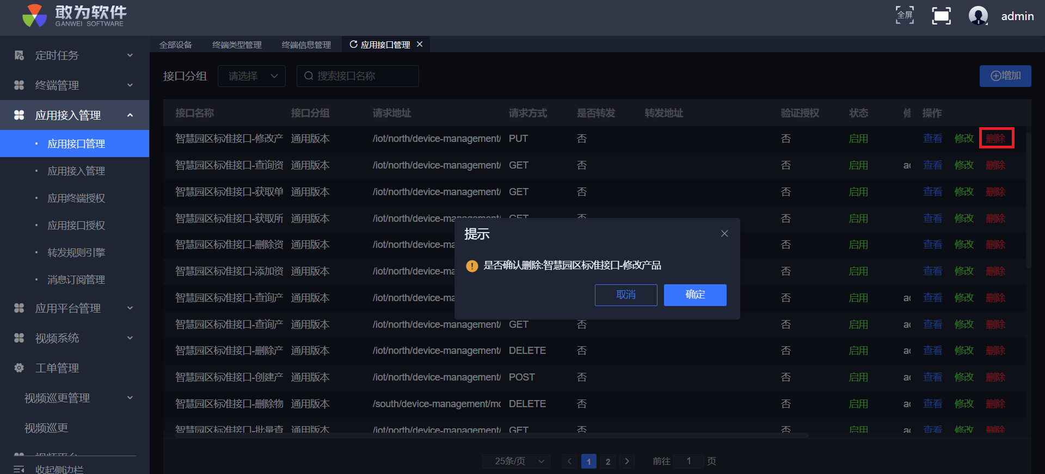Click the search magnifier icon in 搜索接口名称

[309, 76]
